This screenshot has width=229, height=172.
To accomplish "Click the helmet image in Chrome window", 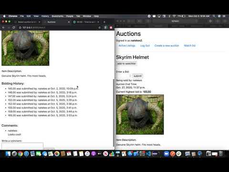I will [25, 48].
